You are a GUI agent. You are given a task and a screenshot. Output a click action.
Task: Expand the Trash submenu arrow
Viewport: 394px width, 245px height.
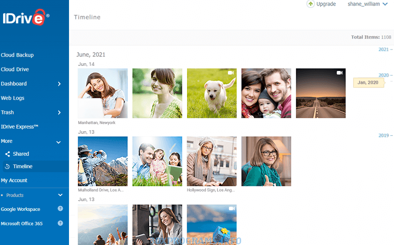(59, 112)
